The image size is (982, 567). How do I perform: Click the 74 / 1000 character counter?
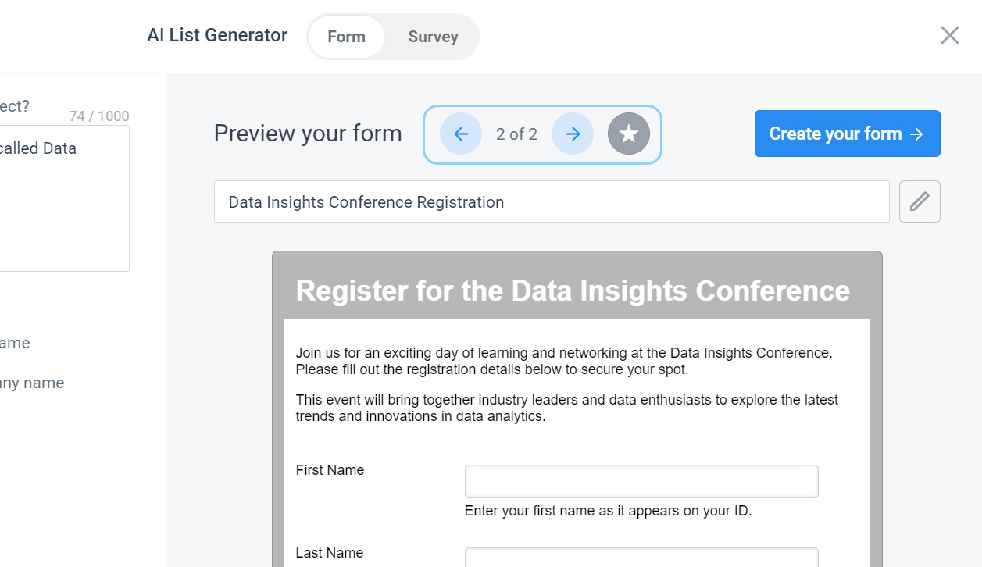pos(99,116)
